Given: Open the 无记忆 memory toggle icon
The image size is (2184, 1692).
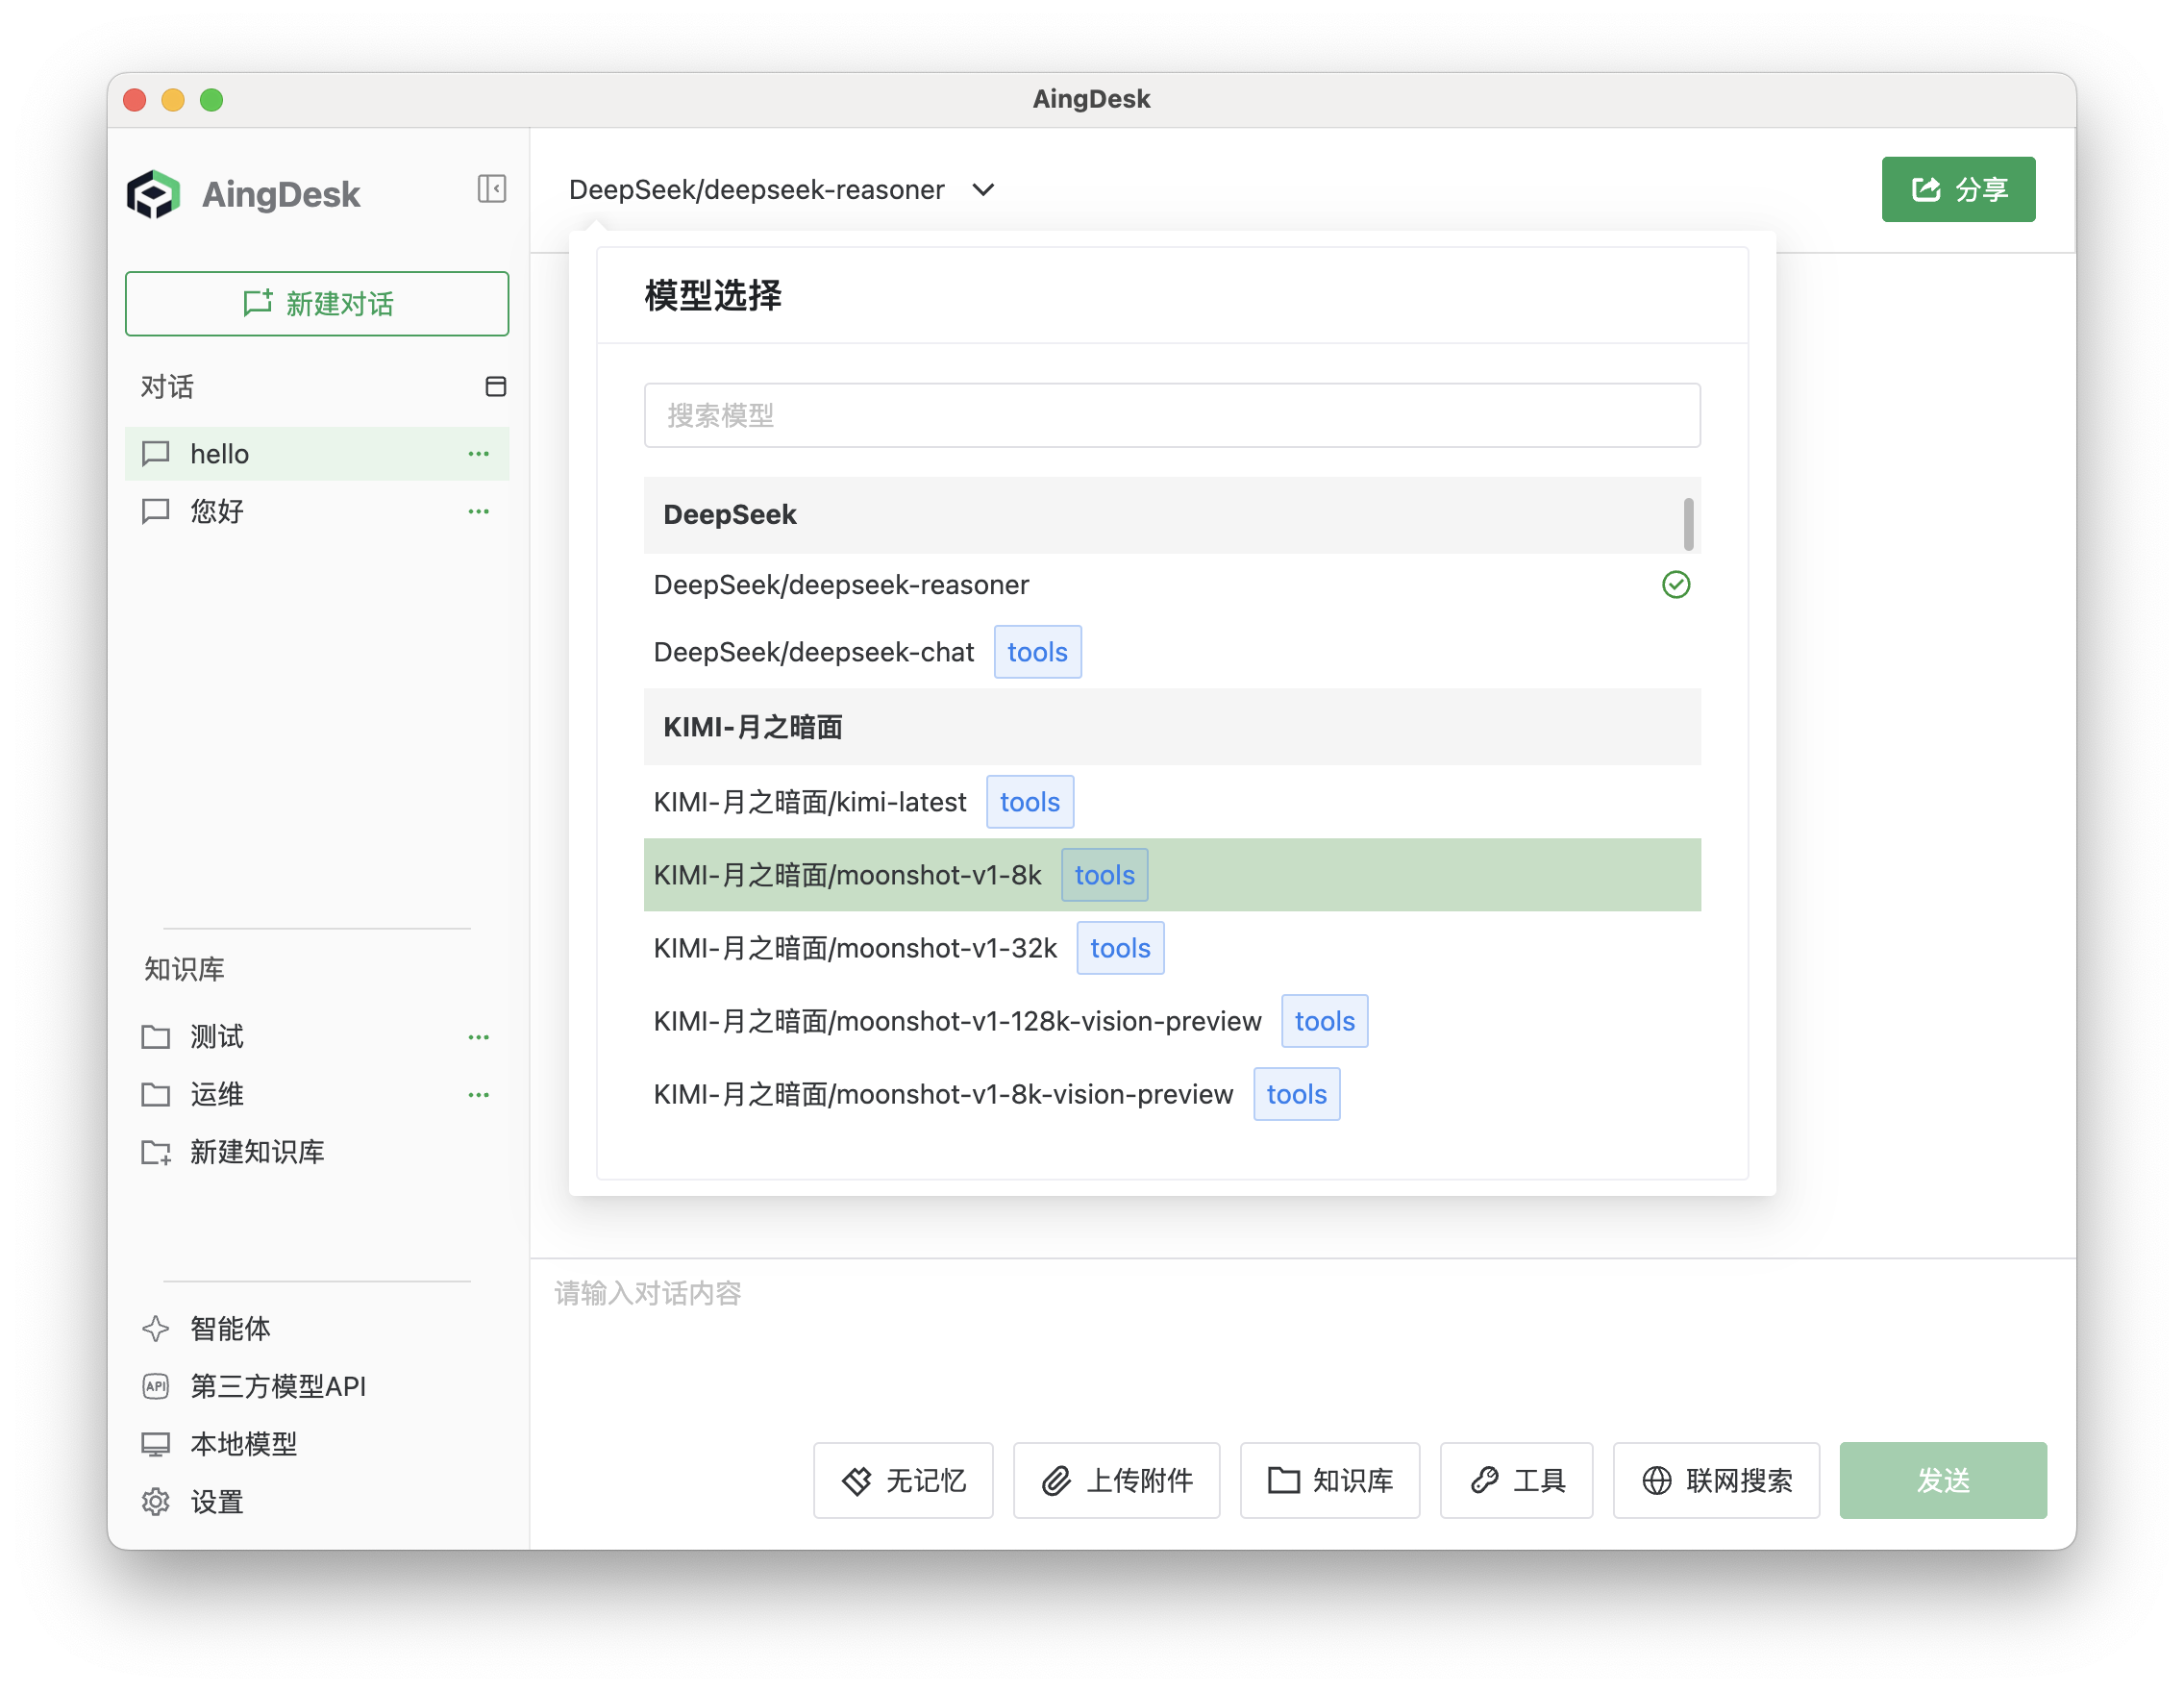Looking at the screenshot, I should pos(858,1481).
